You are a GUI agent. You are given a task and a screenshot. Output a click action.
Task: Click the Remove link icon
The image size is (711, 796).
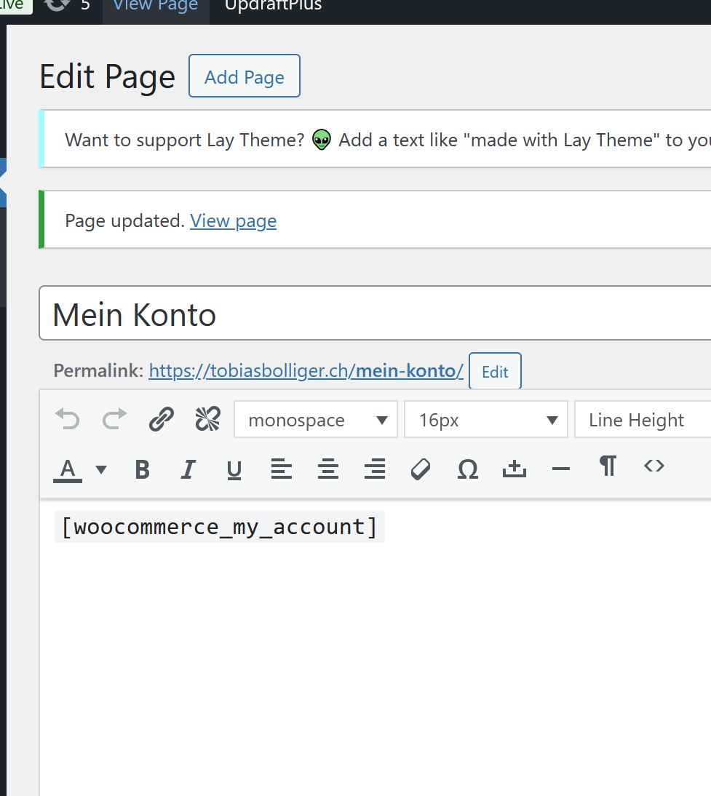tap(207, 420)
